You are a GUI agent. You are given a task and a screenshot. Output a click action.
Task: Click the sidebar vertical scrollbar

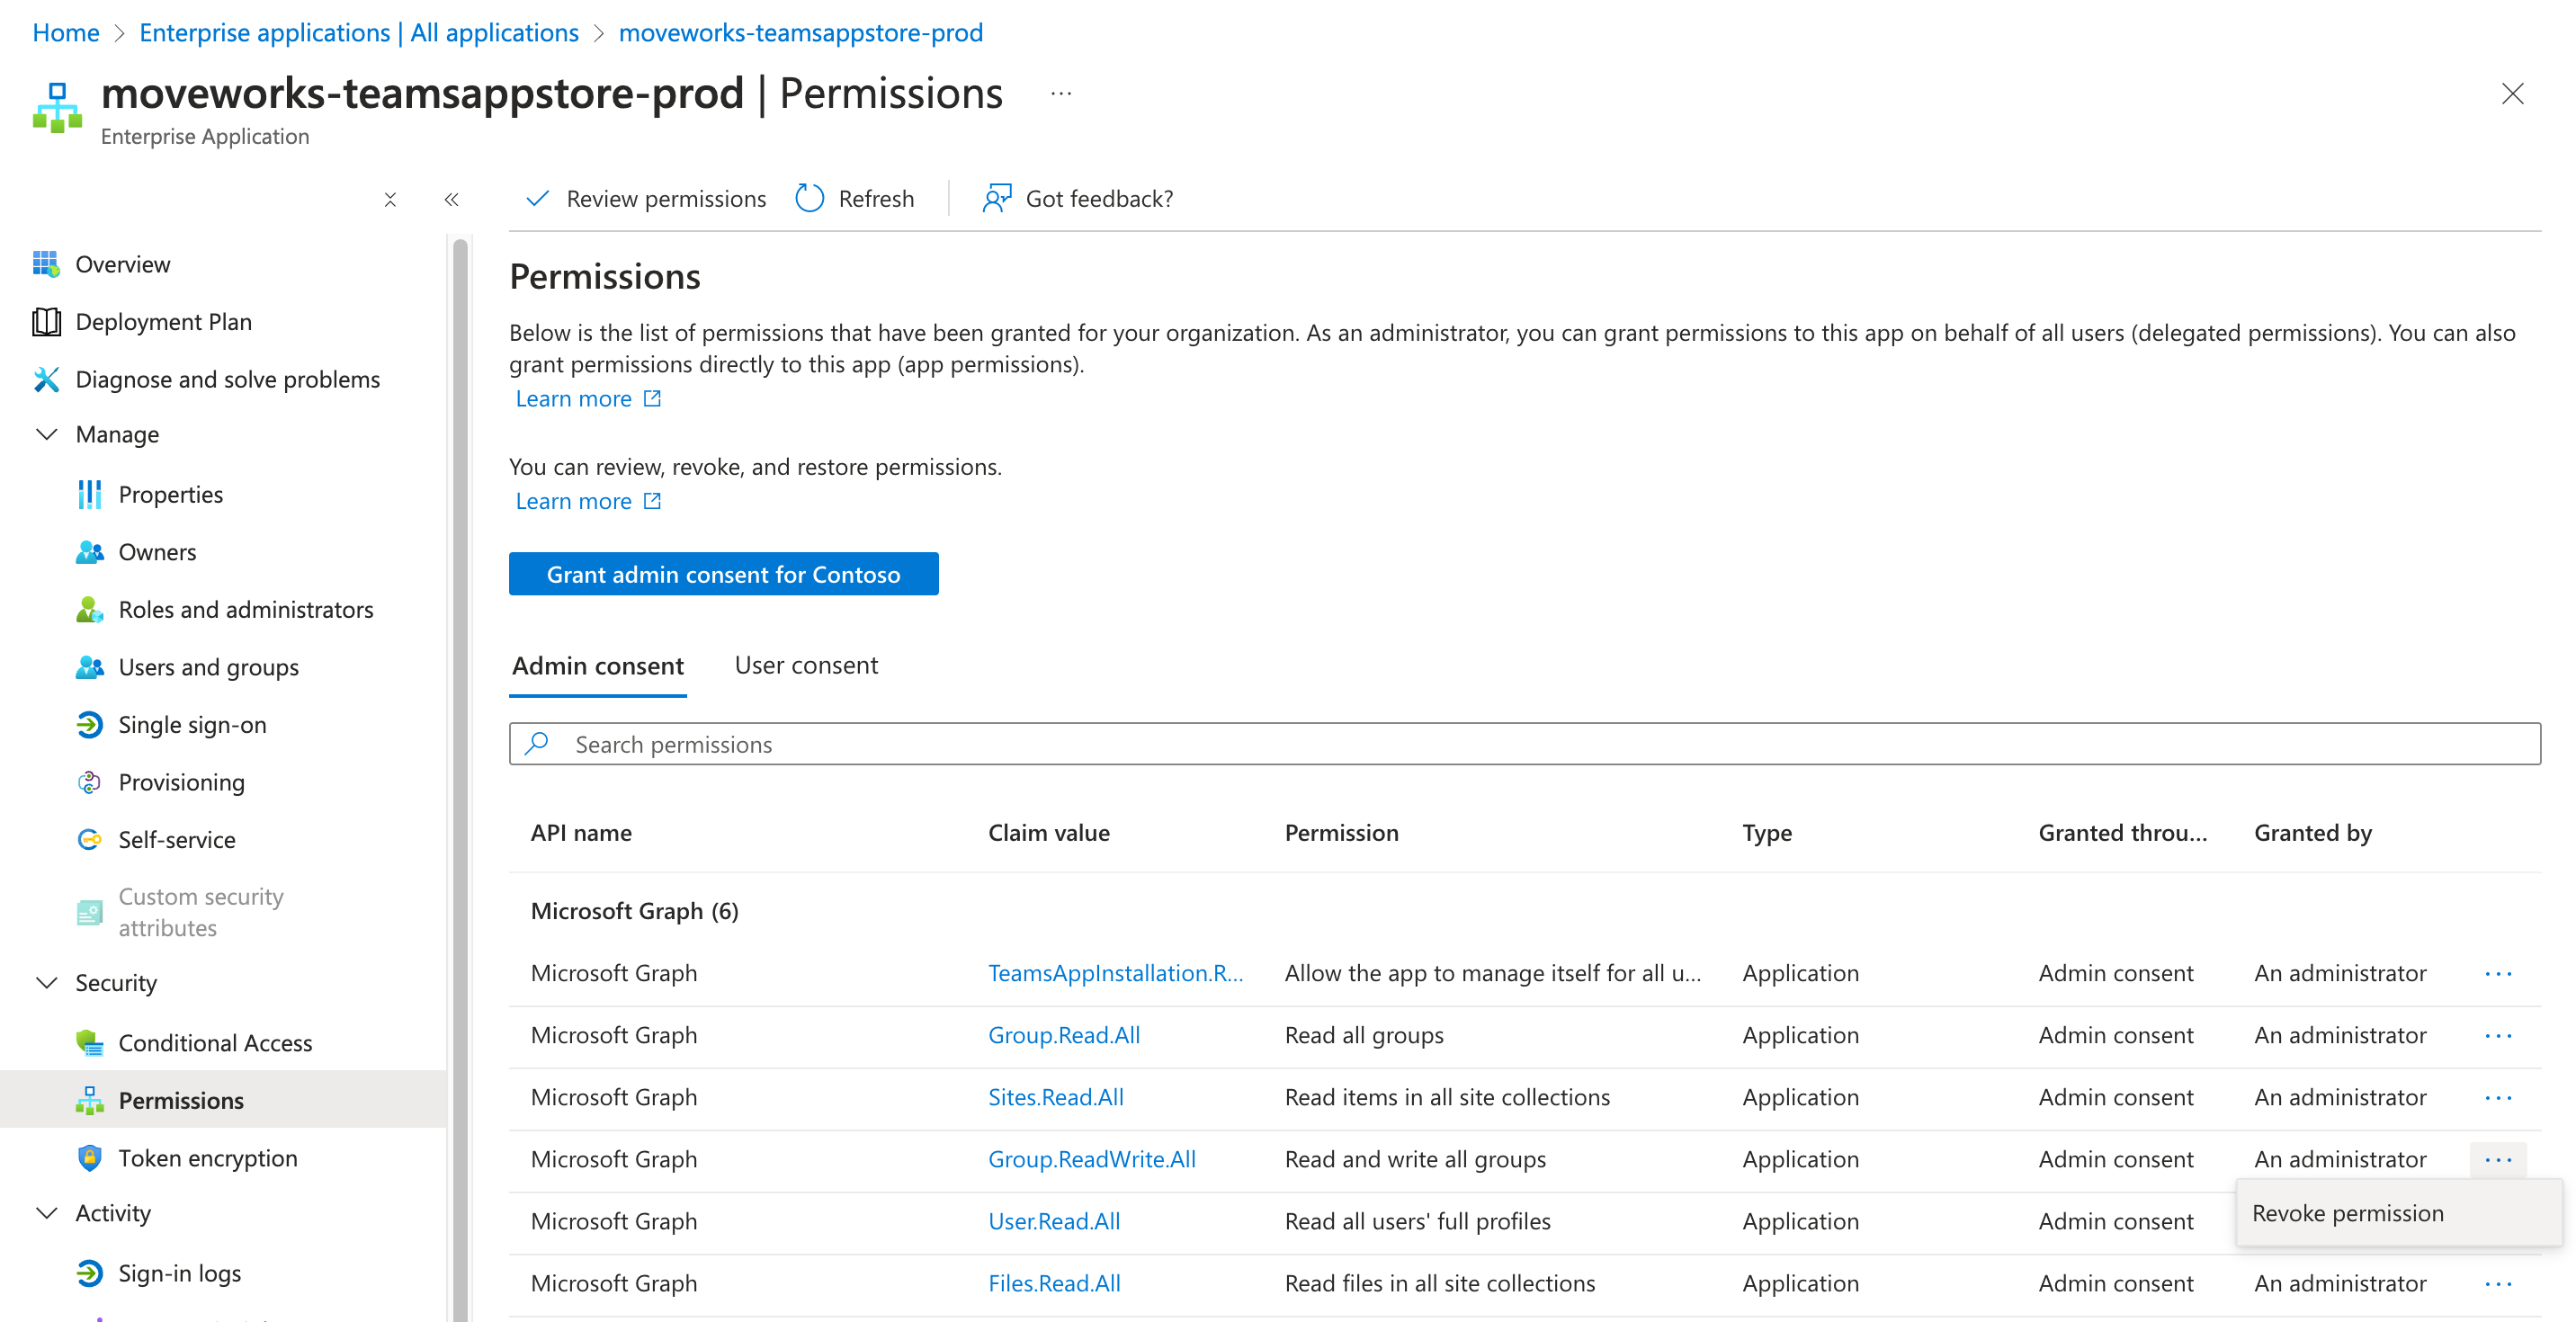[460, 700]
